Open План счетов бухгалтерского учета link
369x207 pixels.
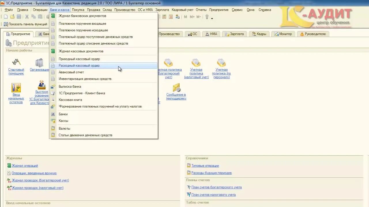pyautogui.click(x=216, y=187)
